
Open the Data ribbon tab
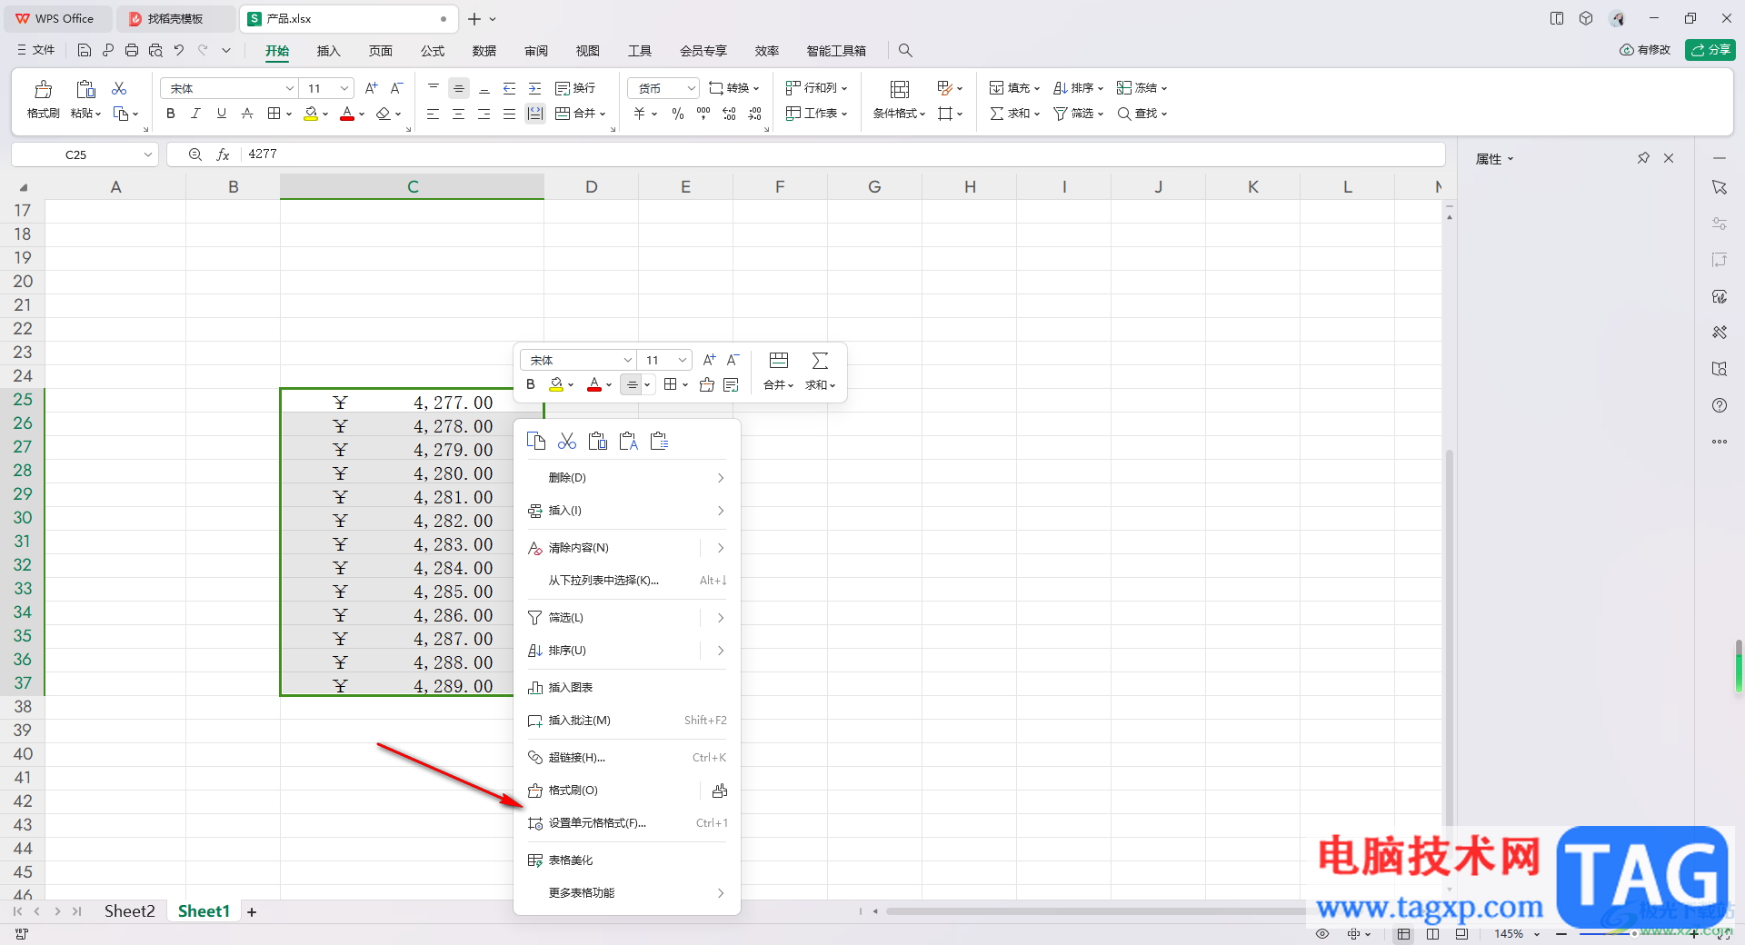tap(484, 51)
